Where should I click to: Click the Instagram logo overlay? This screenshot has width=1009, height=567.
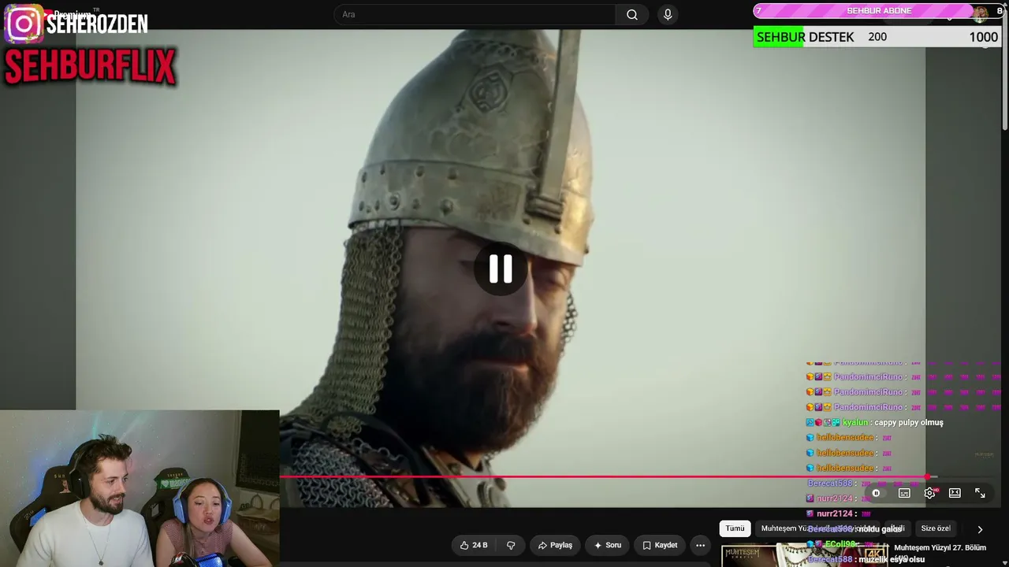pos(24,24)
